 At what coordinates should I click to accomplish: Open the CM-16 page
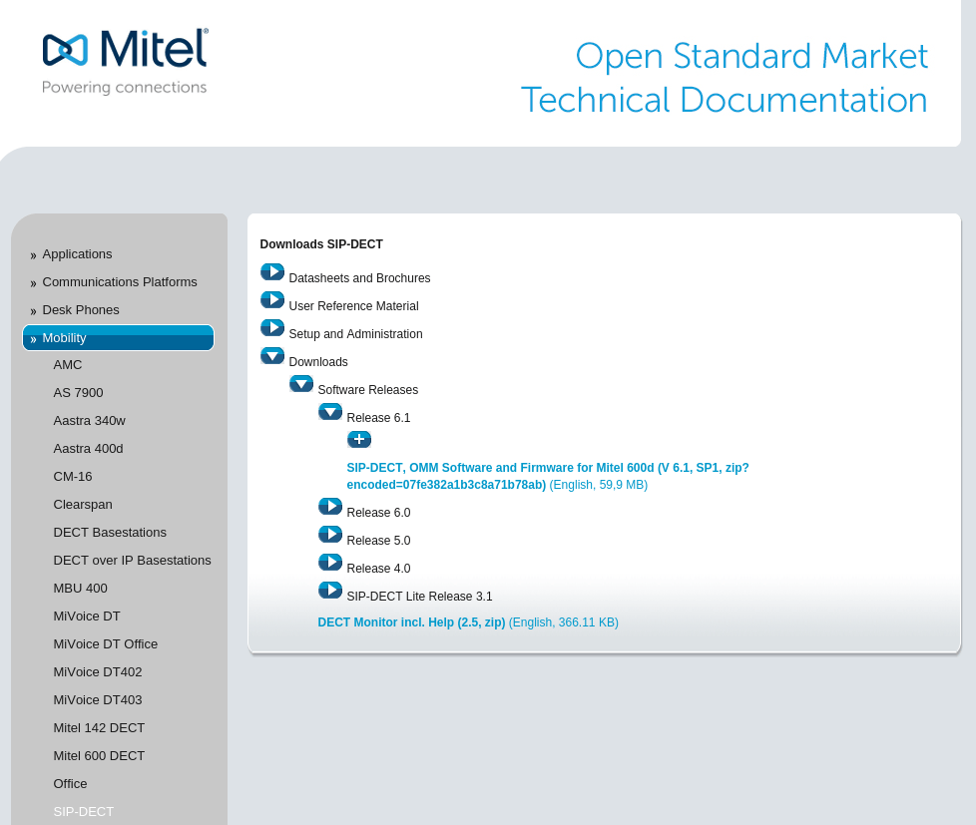[73, 477]
